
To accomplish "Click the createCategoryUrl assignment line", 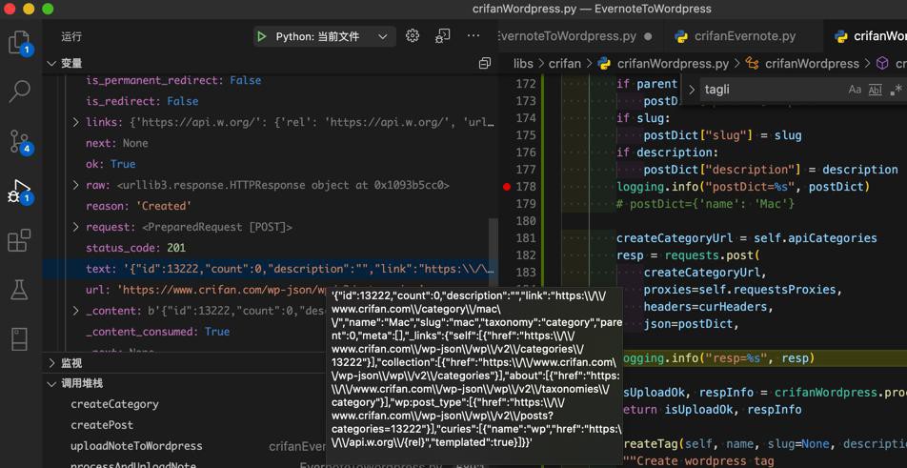I will pyautogui.click(x=747, y=237).
